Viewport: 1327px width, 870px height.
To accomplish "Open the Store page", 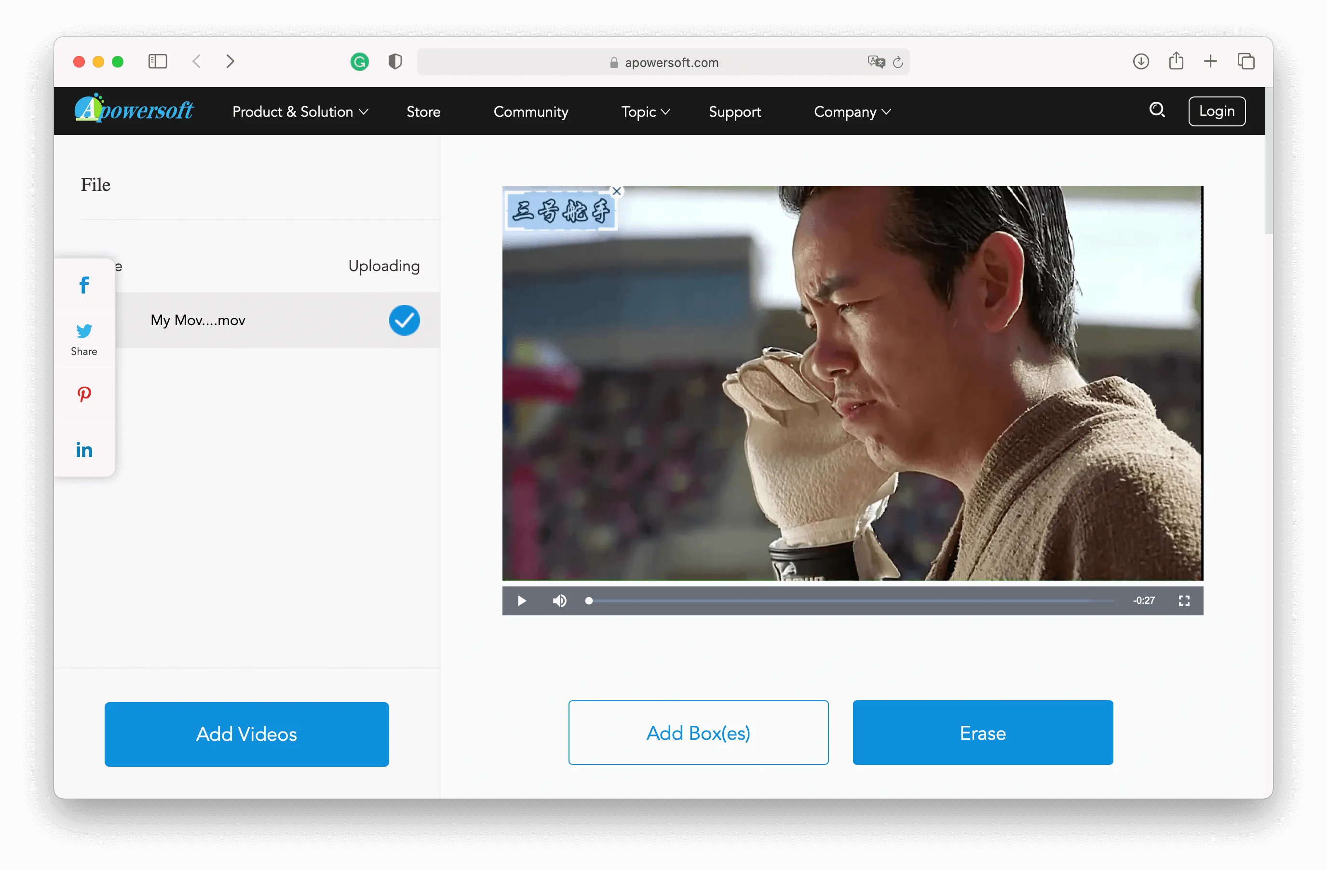I will click(423, 111).
